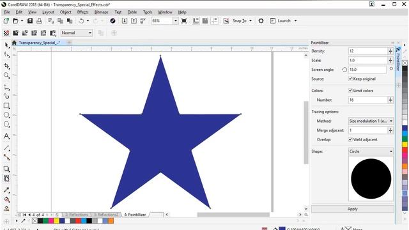Expand the Undo history dropdown arrow
Screen dimensions: 409x230
tap(88, 21)
